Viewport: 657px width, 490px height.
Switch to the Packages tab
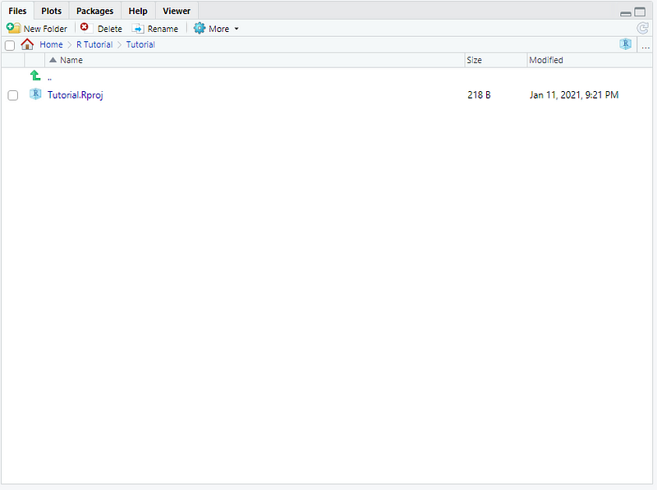click(94, 11)
